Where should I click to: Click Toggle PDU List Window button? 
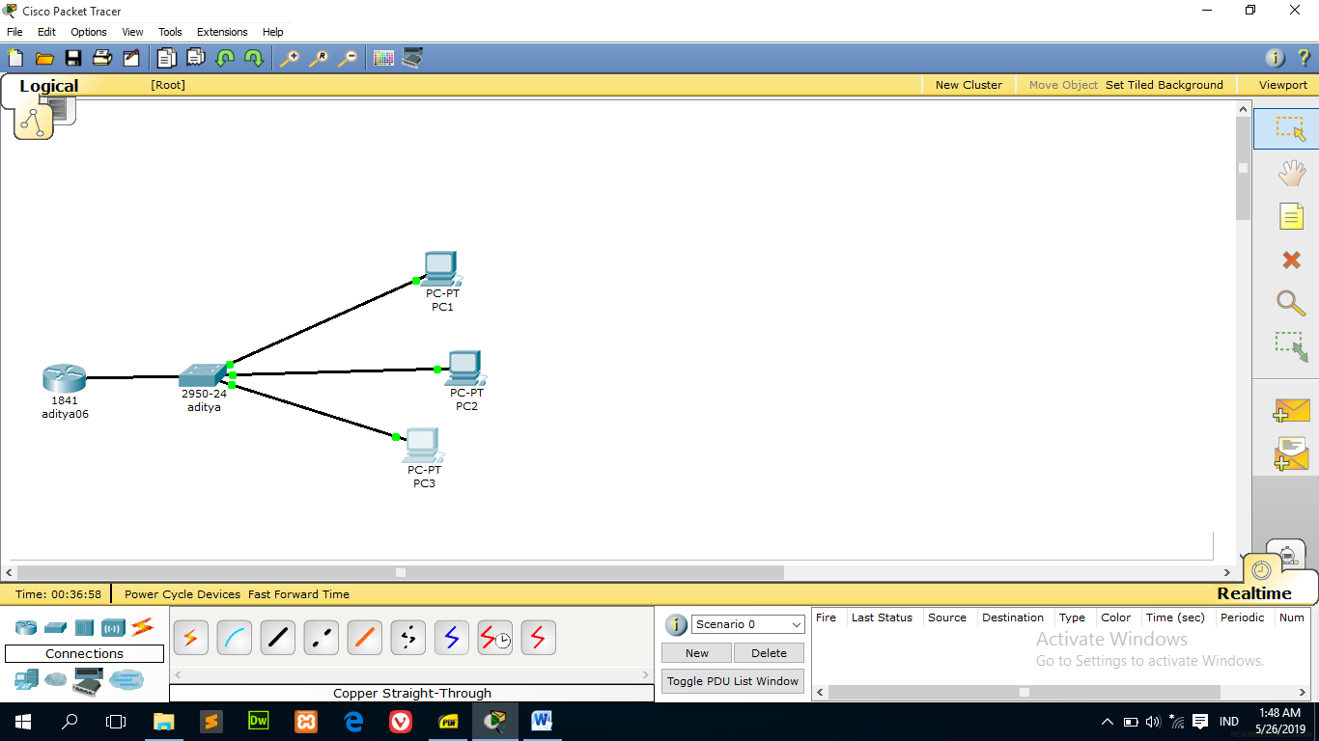click(733, 681)
